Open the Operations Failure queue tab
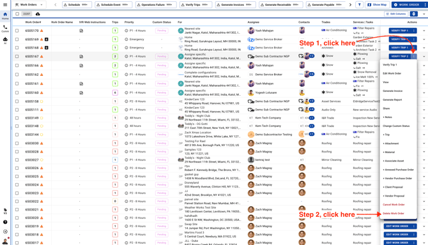The height and width of the screenshot is (245, 428). 156,4
